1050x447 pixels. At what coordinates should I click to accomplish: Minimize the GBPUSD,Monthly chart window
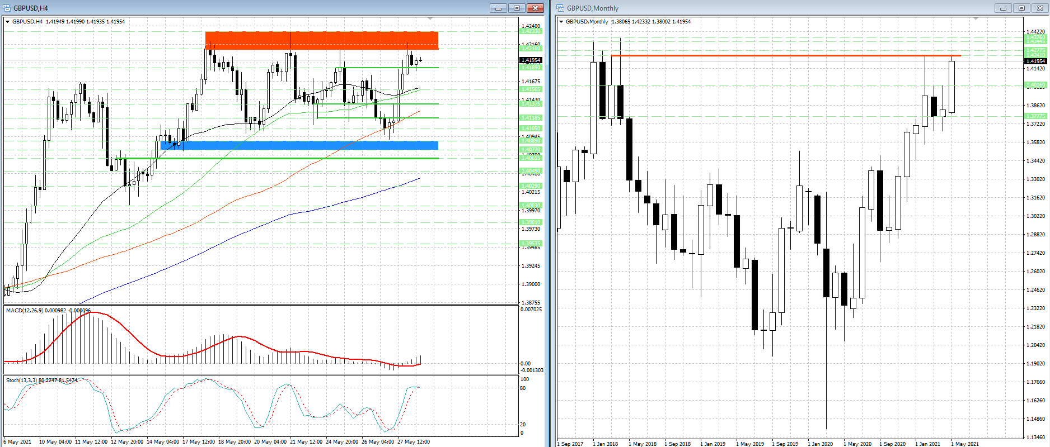(1003, 8)
